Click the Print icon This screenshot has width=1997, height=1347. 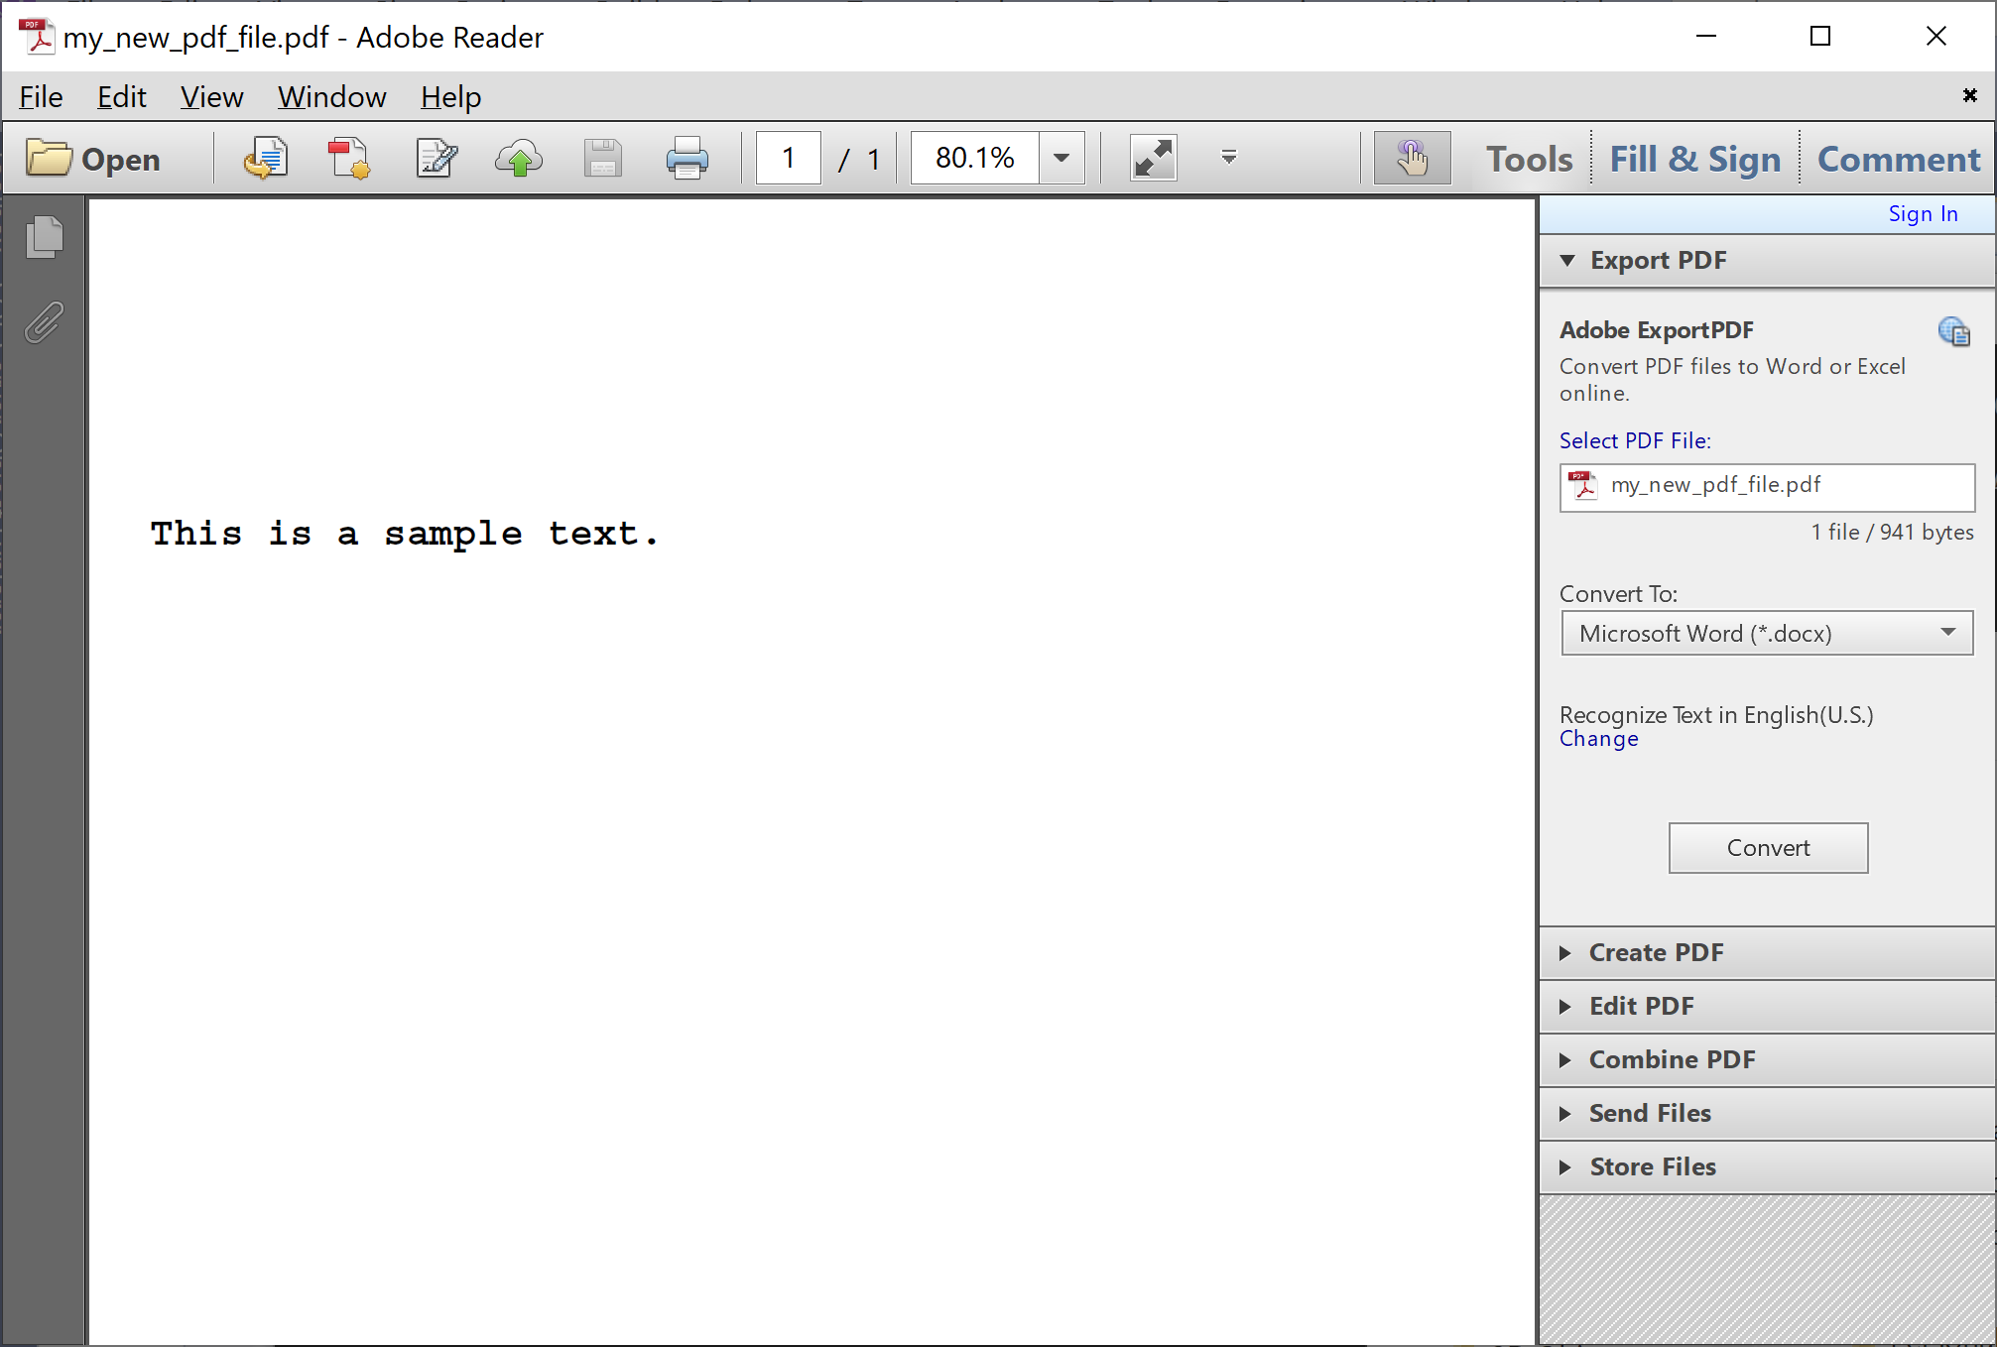[x=686, y=159]
